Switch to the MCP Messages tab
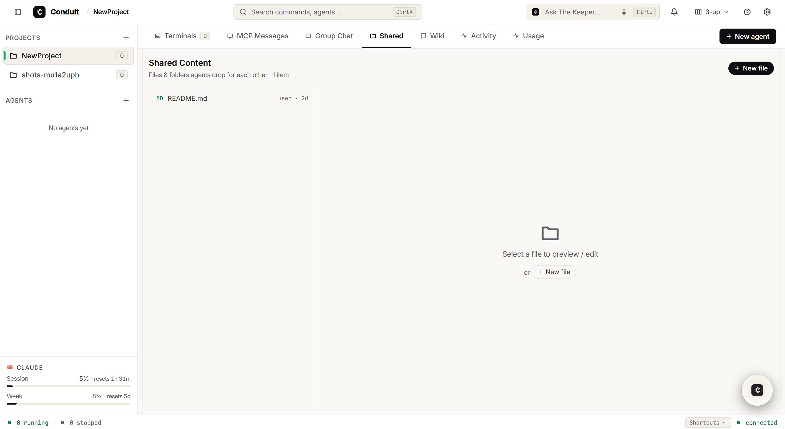Viewport: 785px width, 429px height. pos(258,36)
